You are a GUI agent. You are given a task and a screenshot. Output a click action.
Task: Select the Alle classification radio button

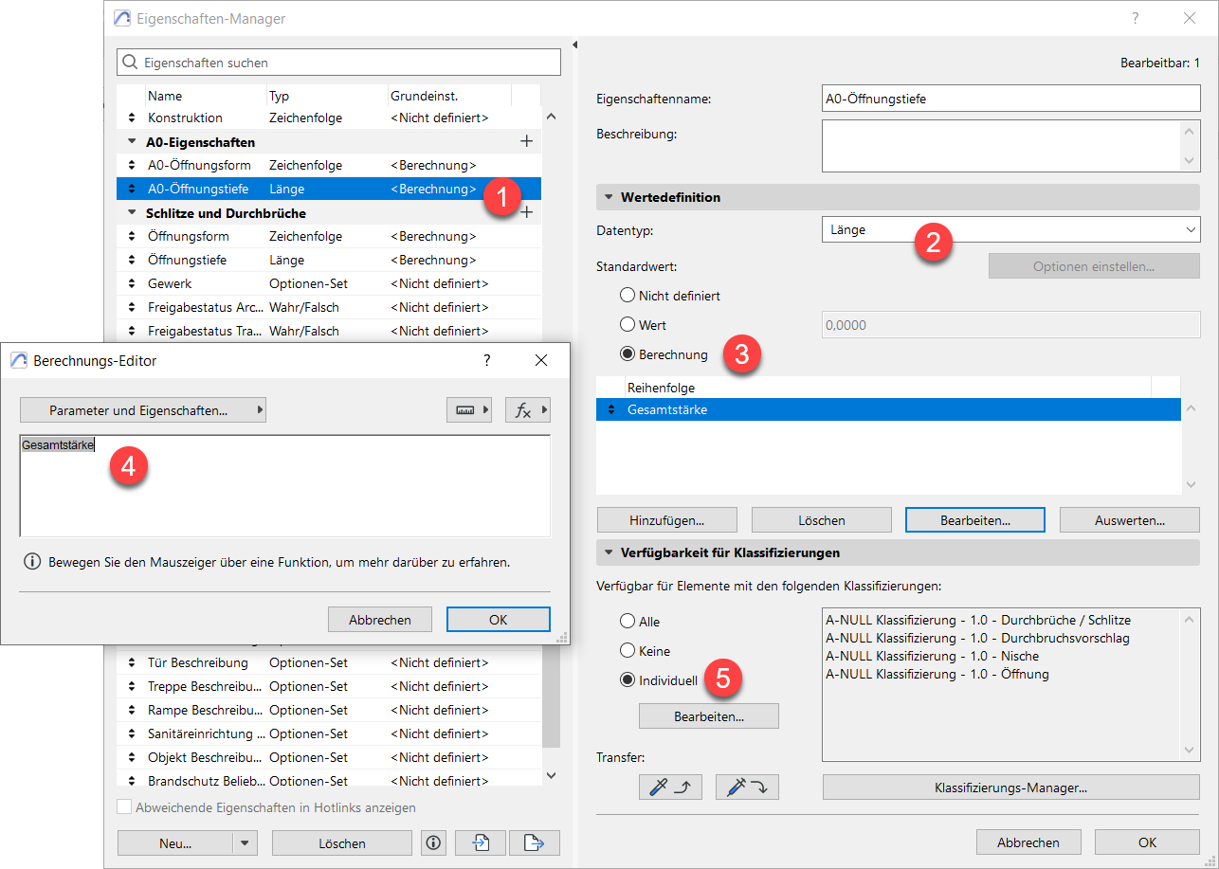(x=627, y=622)
